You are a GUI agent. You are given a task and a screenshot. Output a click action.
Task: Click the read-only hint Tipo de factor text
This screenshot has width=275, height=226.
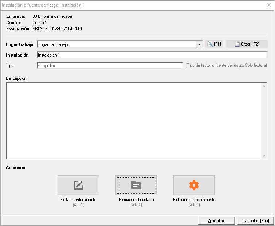(x=226, y=65)
